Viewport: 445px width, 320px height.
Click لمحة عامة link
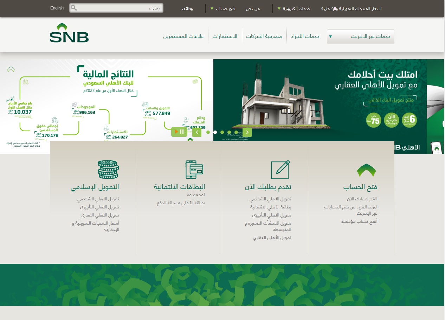click(196, 195)
